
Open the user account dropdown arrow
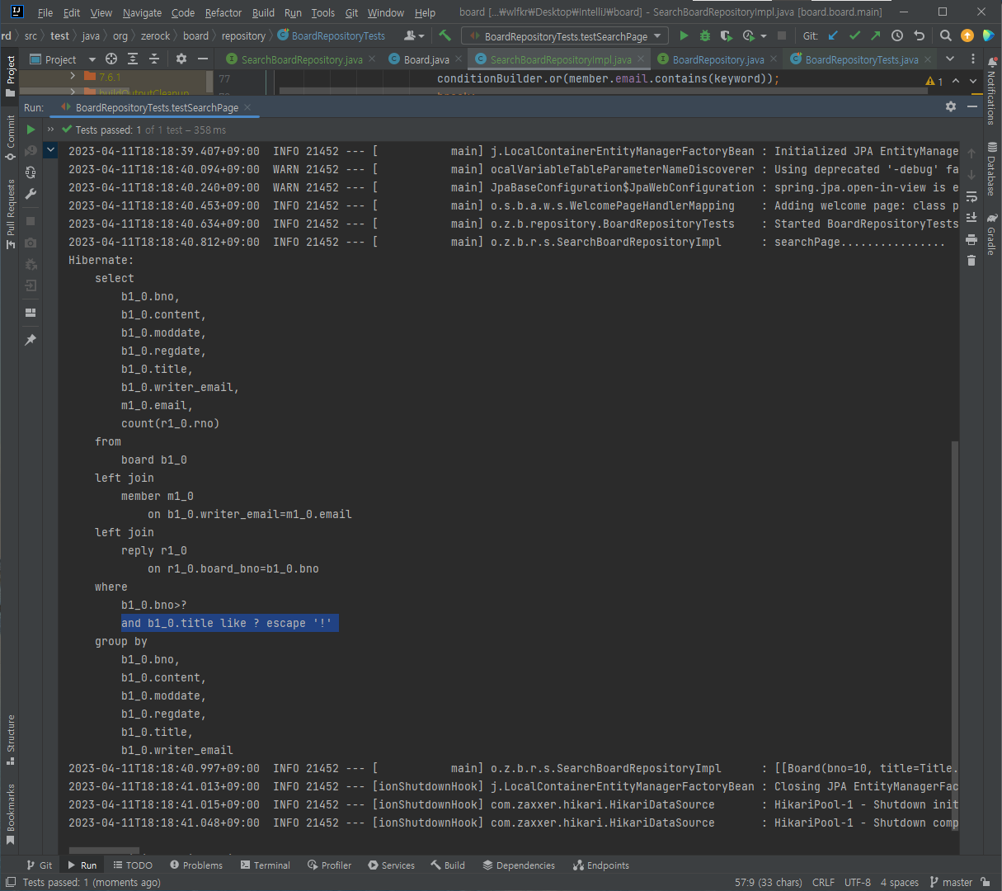421,36
